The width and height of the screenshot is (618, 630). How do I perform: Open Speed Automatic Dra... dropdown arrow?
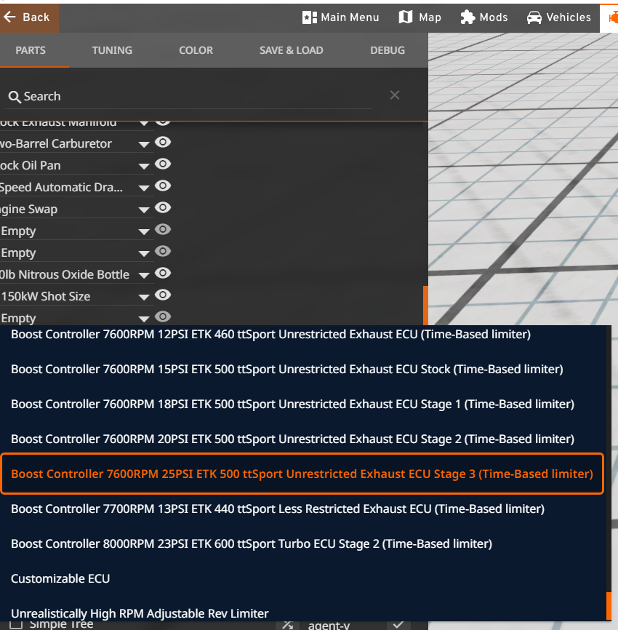coord(144,188)
